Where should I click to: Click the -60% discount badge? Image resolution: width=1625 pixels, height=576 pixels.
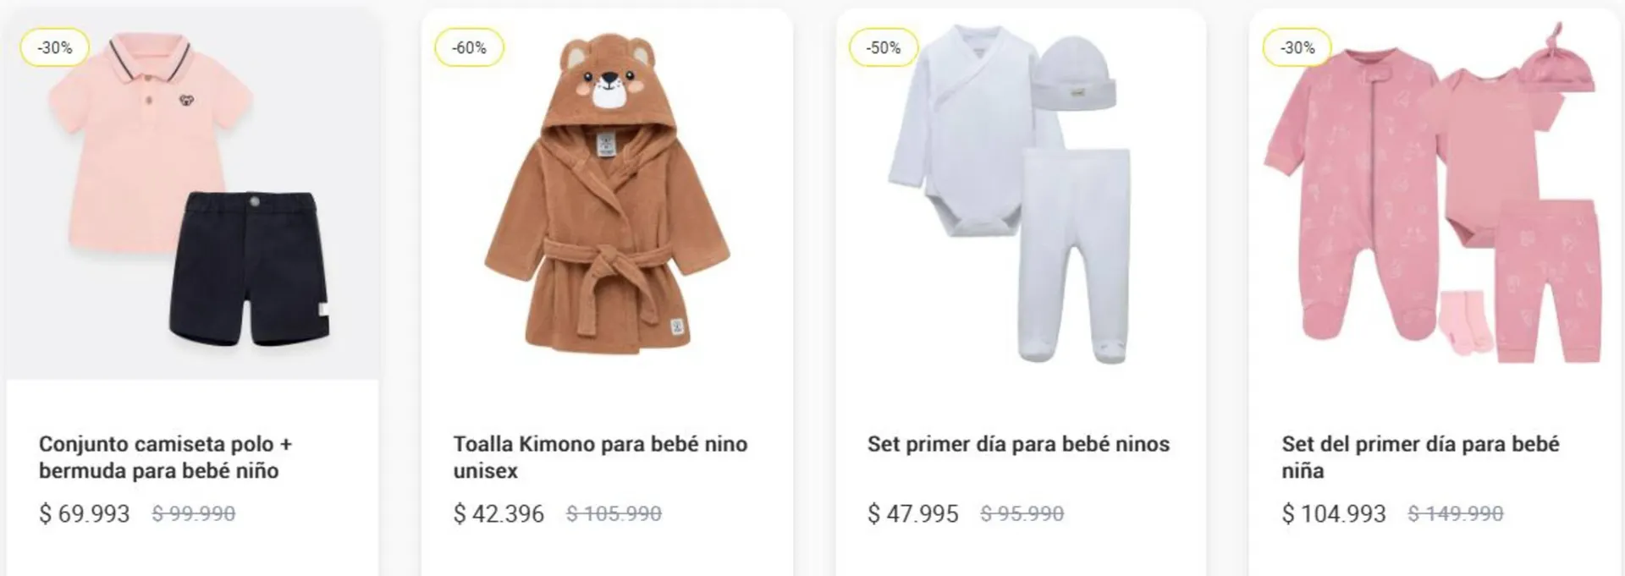pyautogui.click(x=469, y=48)
